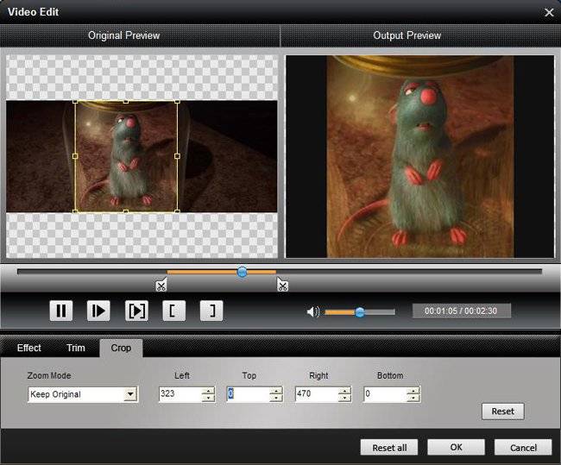Click the Left crop value field
Screen dimensions: 561x465
(180, 394)
